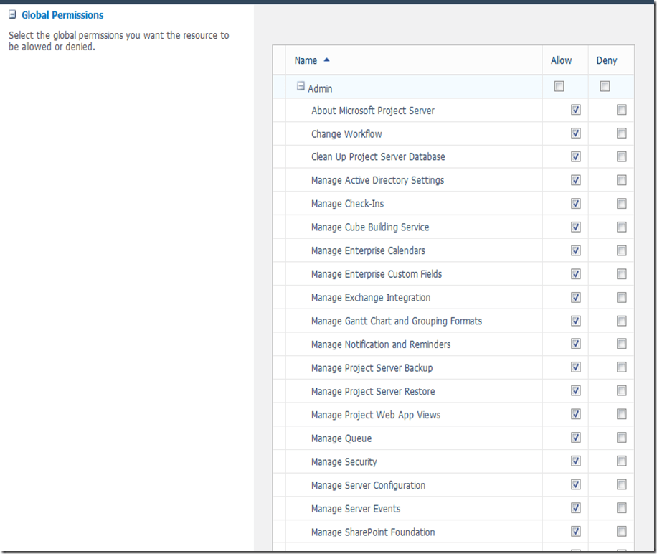Toggle Allow for Manage Check-Ins
The width and height of the screenshot is (657, 554).
[575, 204]
